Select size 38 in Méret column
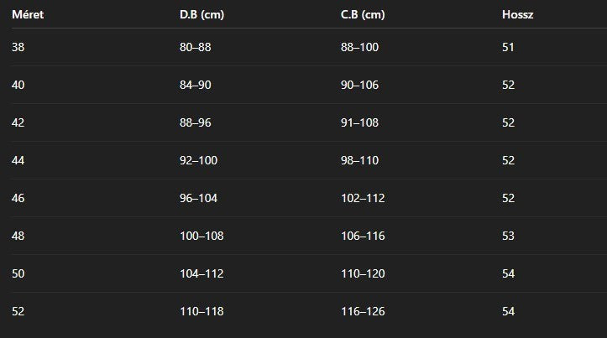This screenshot has height=338, width=607. coord(18,47)
